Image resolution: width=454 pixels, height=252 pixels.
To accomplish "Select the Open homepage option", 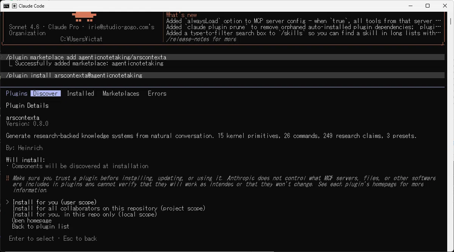I will 32,220.
